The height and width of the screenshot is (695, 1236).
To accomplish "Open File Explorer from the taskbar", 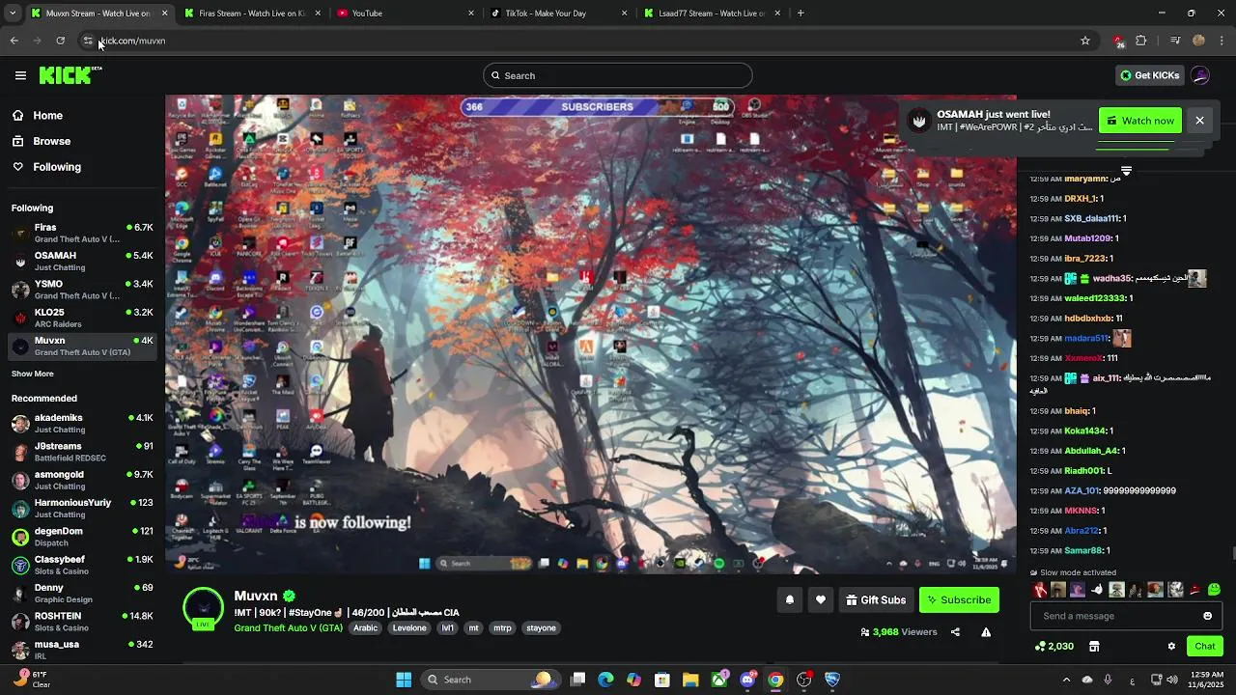I will [x=690, y=680].
